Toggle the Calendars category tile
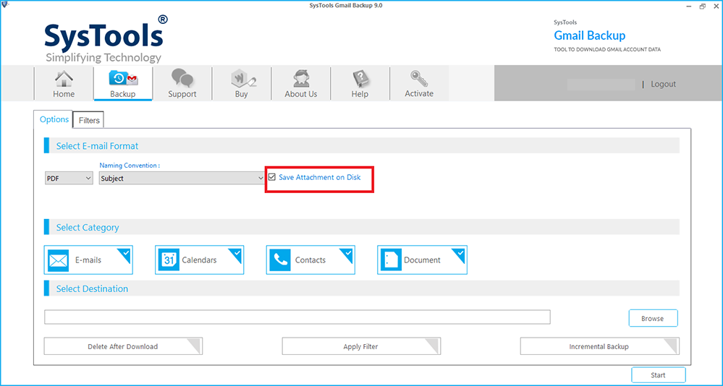Screen dimensions: 723x386 tap(199, 260)
